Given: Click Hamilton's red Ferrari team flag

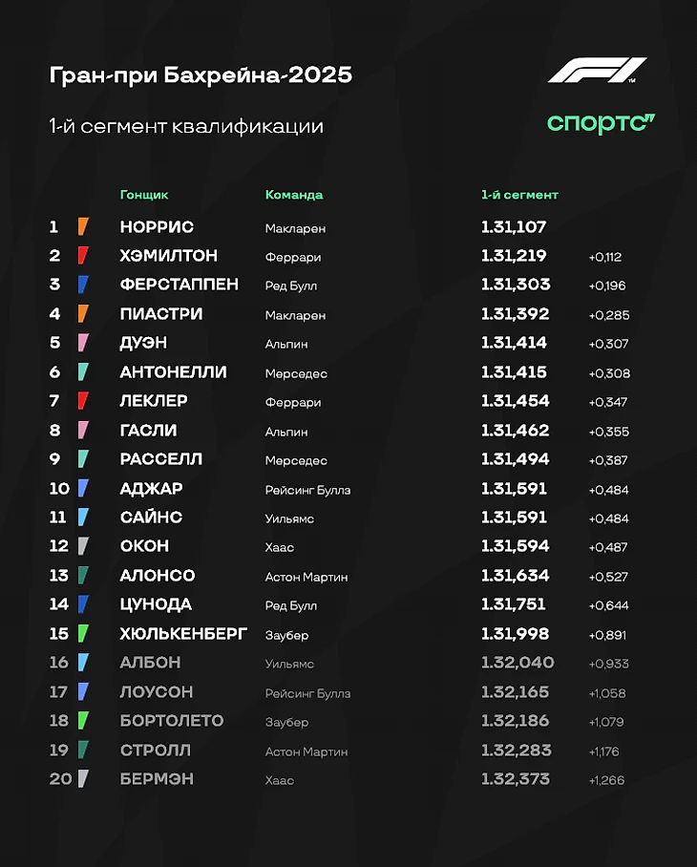Looking at the screenshot, I should coord(83,256).
